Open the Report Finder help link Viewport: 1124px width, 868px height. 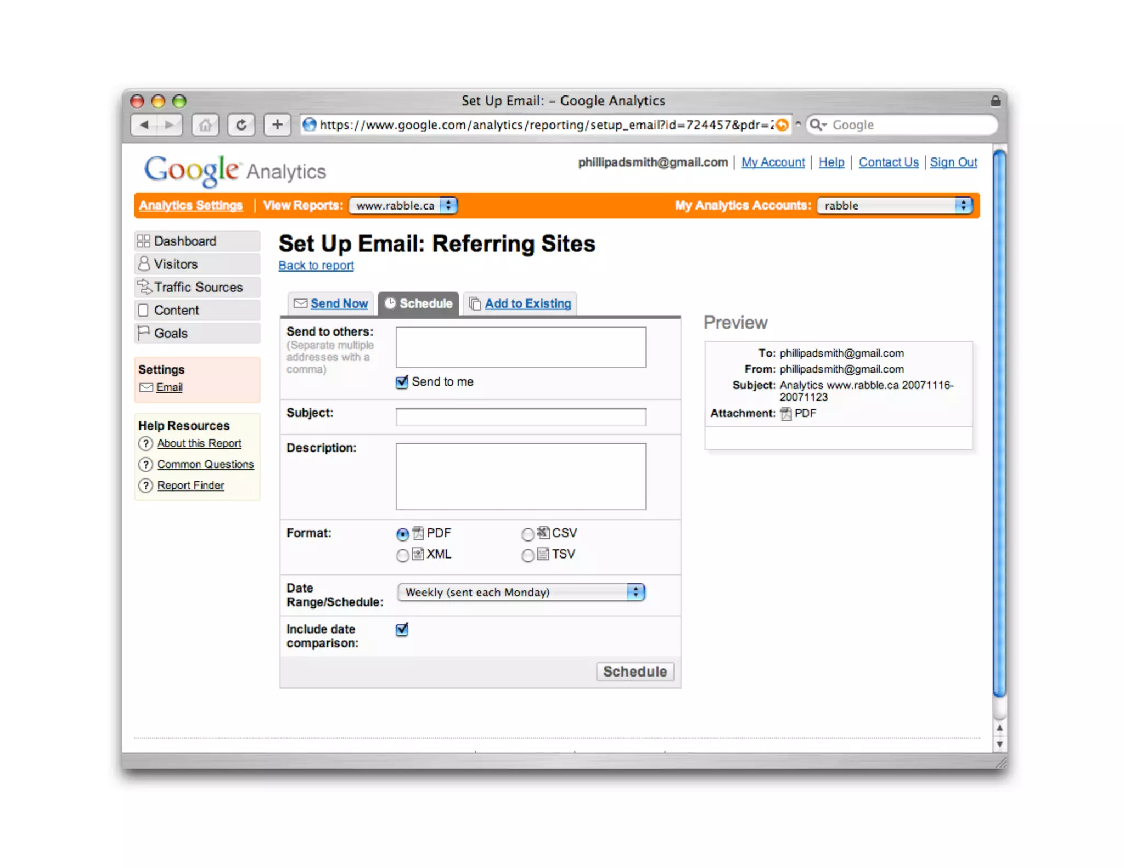[190, 486]
